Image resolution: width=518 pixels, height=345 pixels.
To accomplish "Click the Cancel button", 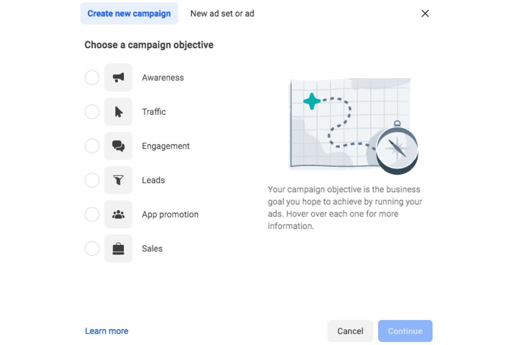I will [x=350, y=331].
